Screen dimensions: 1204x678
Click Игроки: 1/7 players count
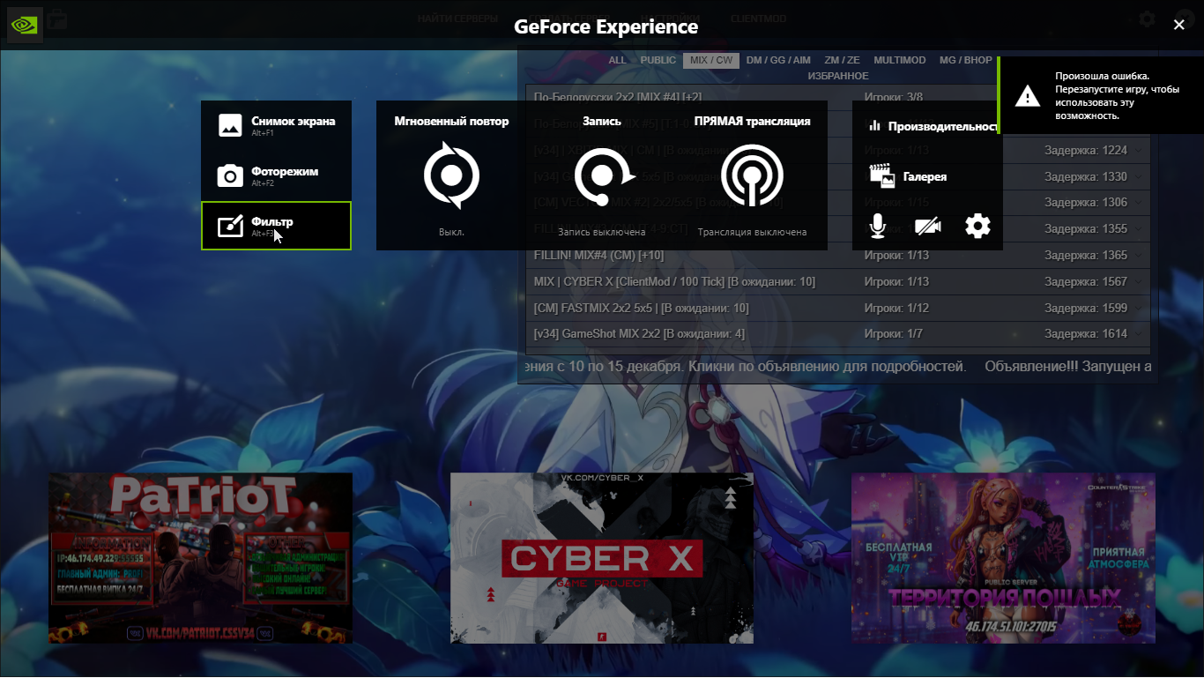click(893, 334)
